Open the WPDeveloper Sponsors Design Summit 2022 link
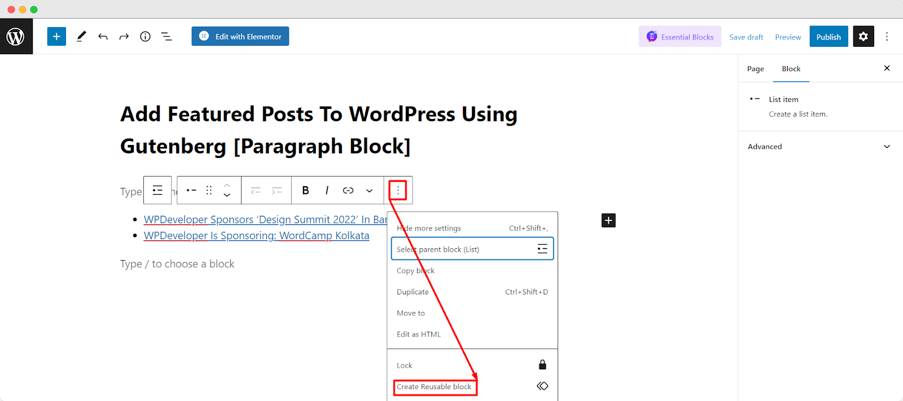Image resolution: width=903 pixels, height=401 pixels. [x=265, y=219]
